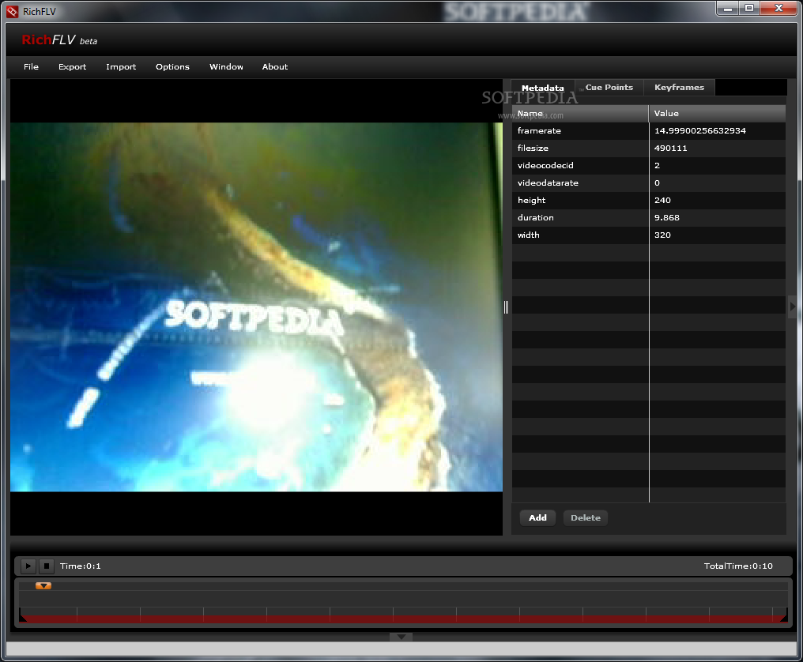This screenshot has height=662, width=803.
Task: Click the Add metadata button
Action: pos(537,517)
